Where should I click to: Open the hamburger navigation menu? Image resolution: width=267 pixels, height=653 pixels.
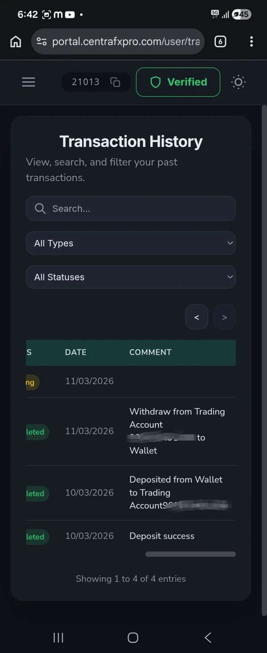tap(28, 82)
